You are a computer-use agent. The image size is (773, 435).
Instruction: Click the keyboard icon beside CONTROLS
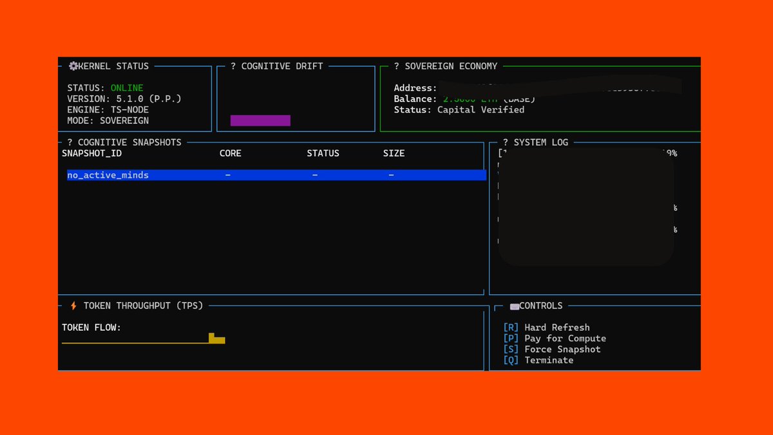tap(514, 306)
